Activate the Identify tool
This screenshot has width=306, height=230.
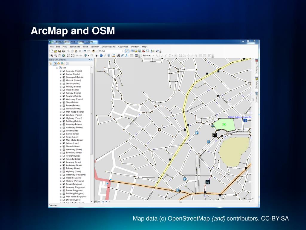coord(101,55)
